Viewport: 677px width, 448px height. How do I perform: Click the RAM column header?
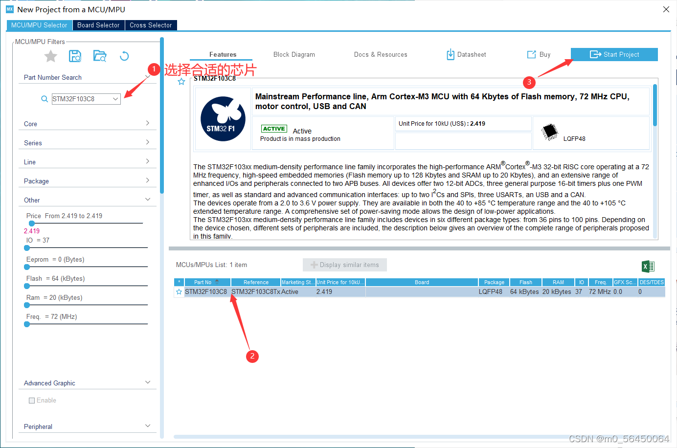[558, 282]
